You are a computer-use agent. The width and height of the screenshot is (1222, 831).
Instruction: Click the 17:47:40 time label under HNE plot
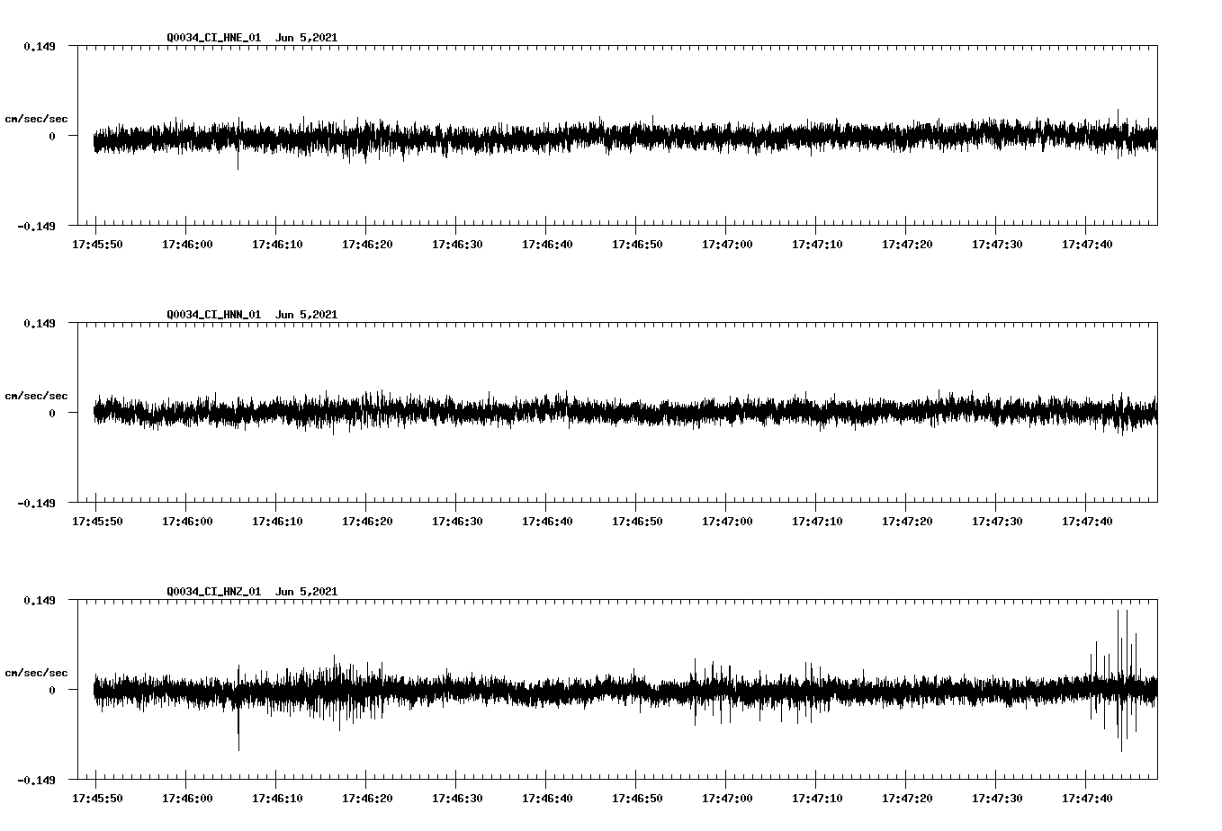click(1086, 245)
